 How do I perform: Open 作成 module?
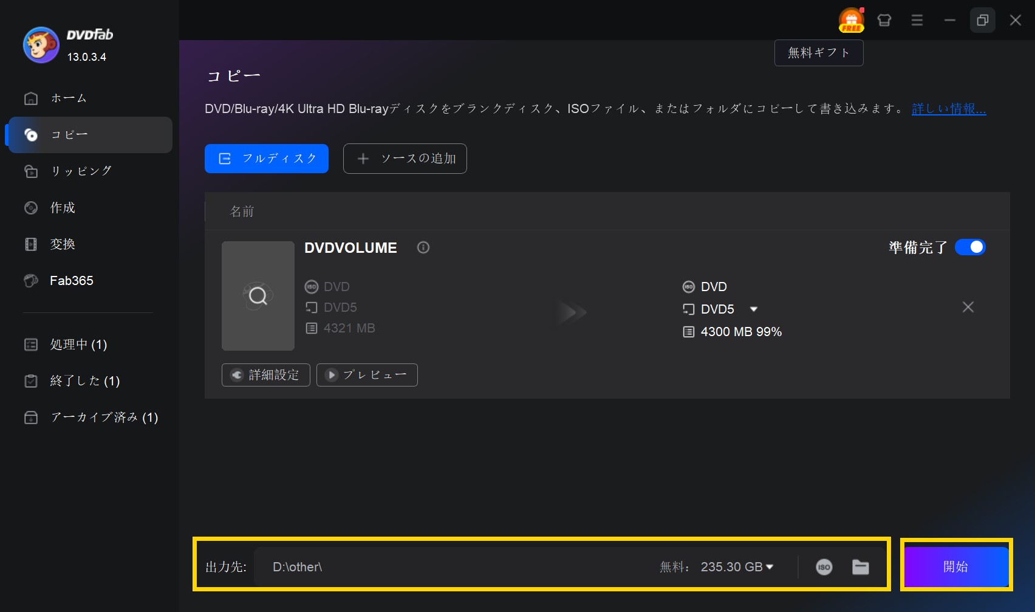[x=90, y=207]
